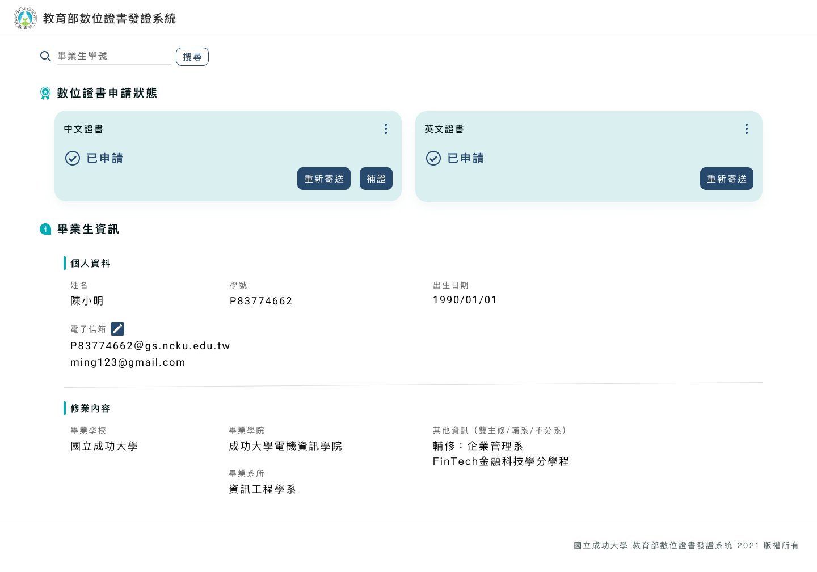Click the ribbon icon beside 數位證書申請狀態
Viewport: 817px width, 572px height.
pos(46,93)
